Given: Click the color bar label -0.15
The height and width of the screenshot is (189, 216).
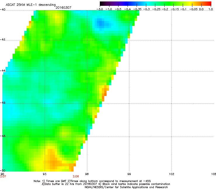Looking at the screenshot, I should (175, 9).
